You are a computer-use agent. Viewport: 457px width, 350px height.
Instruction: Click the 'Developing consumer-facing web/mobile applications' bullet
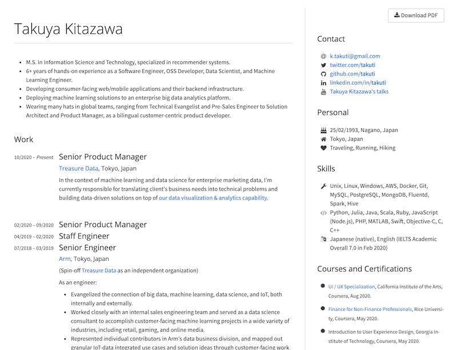tap(135, 89)
